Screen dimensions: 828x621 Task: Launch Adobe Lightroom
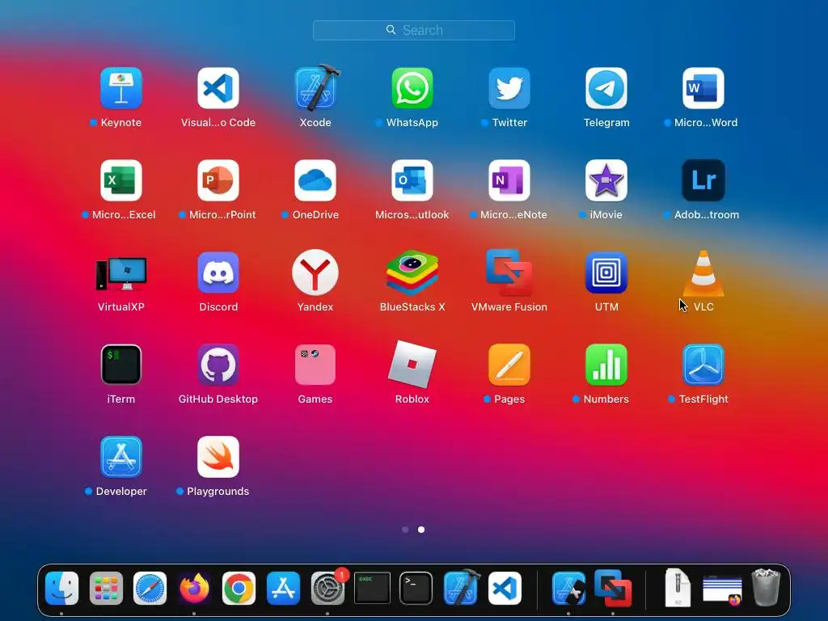703,180
